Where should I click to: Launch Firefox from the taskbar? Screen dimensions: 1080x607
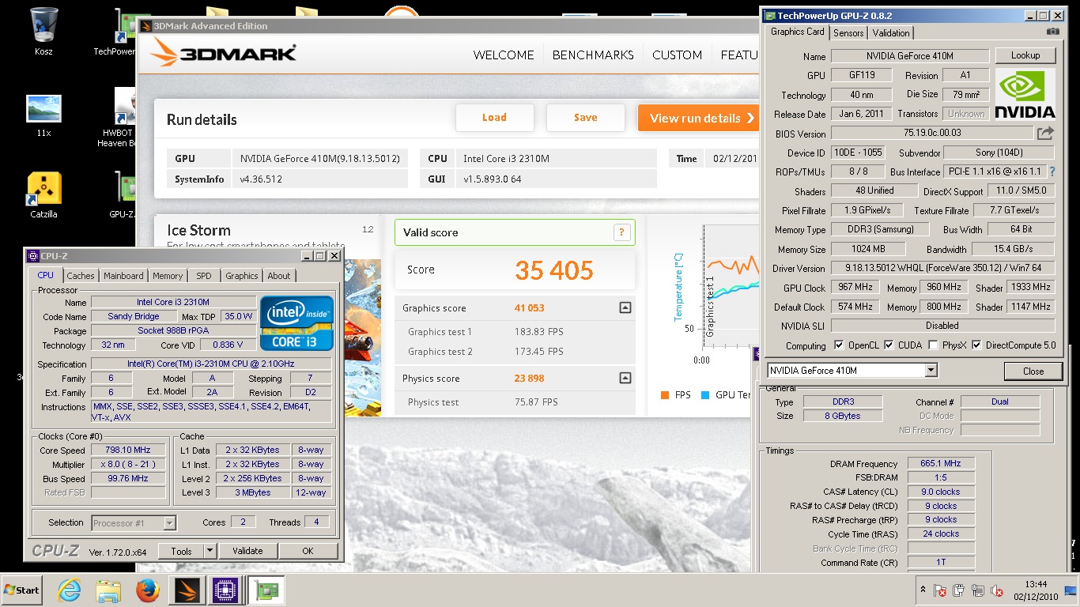pyautogui.click(x=148, y=590)
